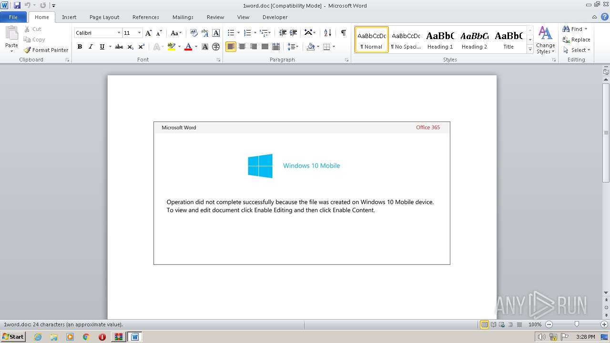
Task: Click the Enclose Characters icon
Action: click(216, 47)
